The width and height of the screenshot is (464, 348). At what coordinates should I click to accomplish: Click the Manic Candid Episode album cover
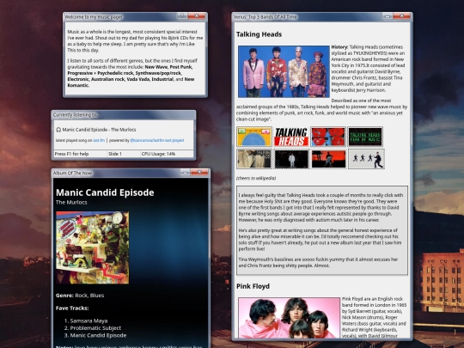click(92, 247)
